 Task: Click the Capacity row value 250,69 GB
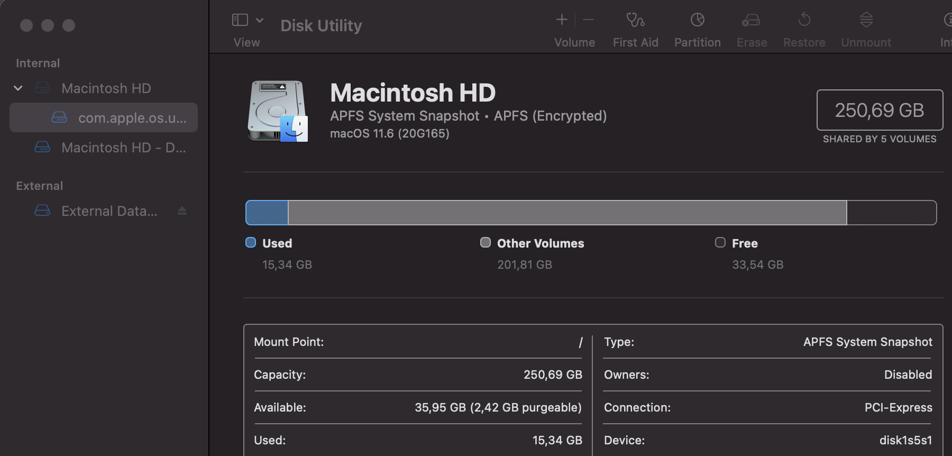pos(553,375)
